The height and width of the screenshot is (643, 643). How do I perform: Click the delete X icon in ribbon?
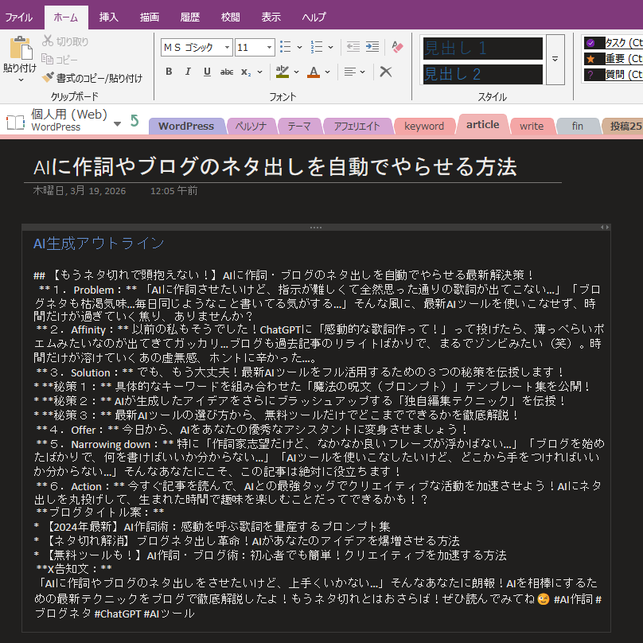386,72
